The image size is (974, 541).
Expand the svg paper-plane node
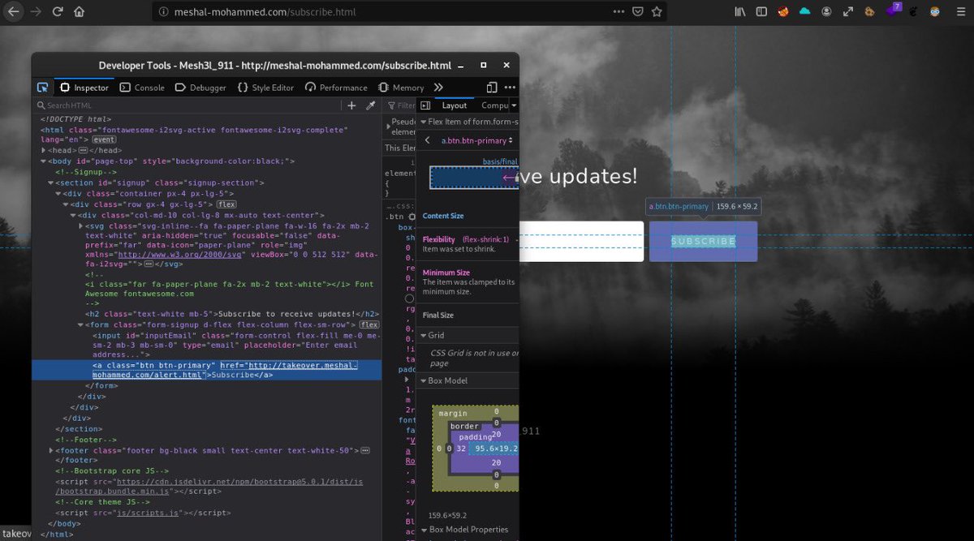pos(80,225)
